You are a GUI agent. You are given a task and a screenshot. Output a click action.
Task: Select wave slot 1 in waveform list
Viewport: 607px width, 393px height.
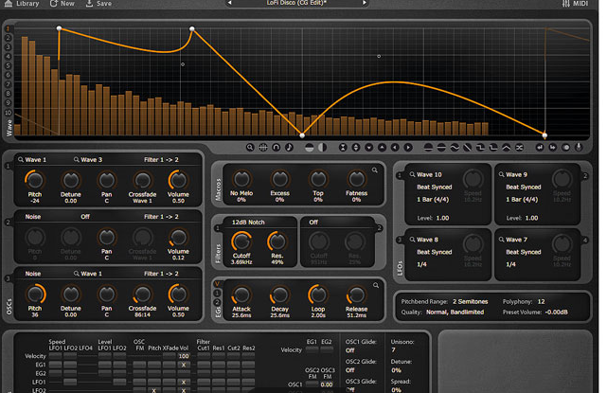tap(8, 27)
